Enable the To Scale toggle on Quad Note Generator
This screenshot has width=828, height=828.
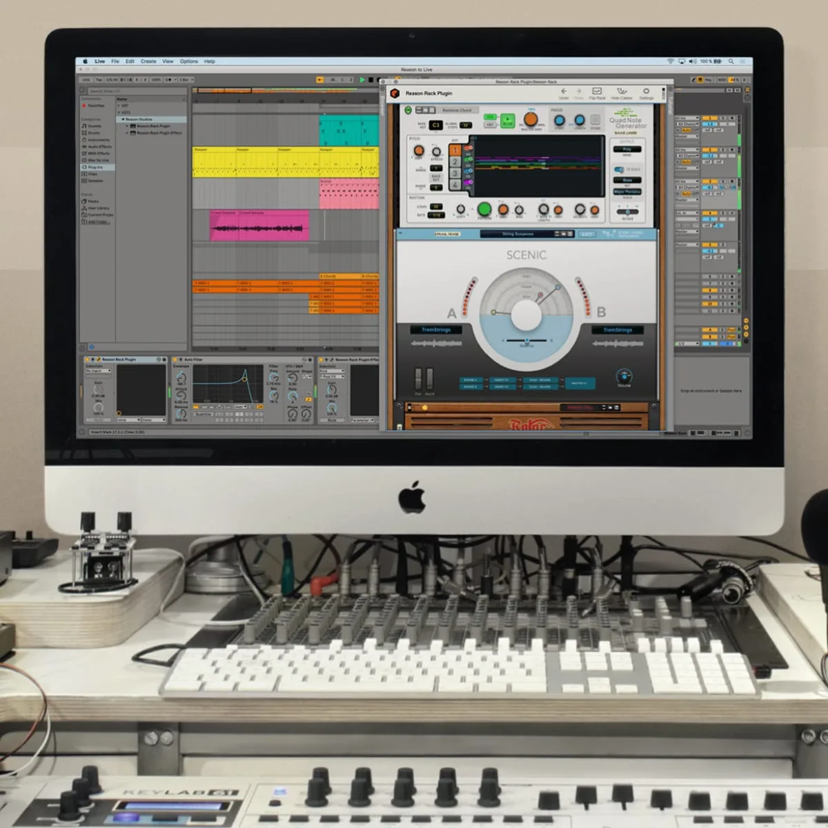(x=618, y=169)
